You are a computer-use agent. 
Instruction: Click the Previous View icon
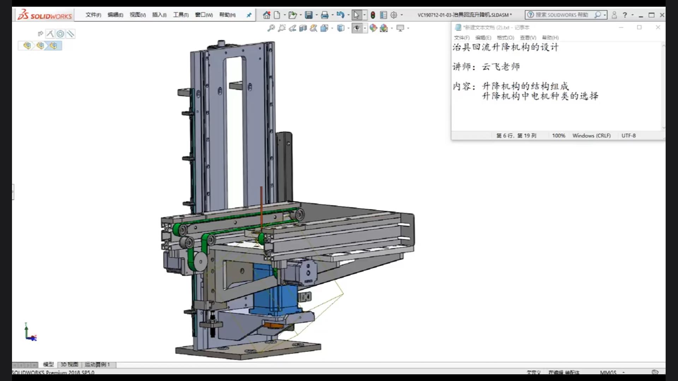[x=292, y=28]
